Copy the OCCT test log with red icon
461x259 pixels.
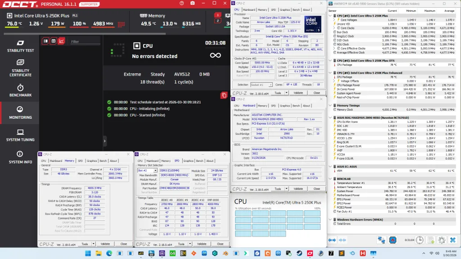coord(224,95)
